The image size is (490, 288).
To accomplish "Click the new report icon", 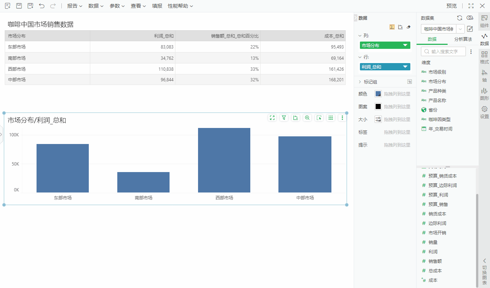I will point(7,6).
